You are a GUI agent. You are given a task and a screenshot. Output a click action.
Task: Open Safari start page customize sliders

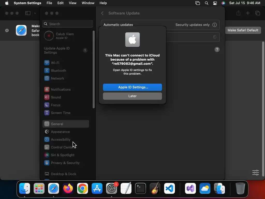pos(255,173)
